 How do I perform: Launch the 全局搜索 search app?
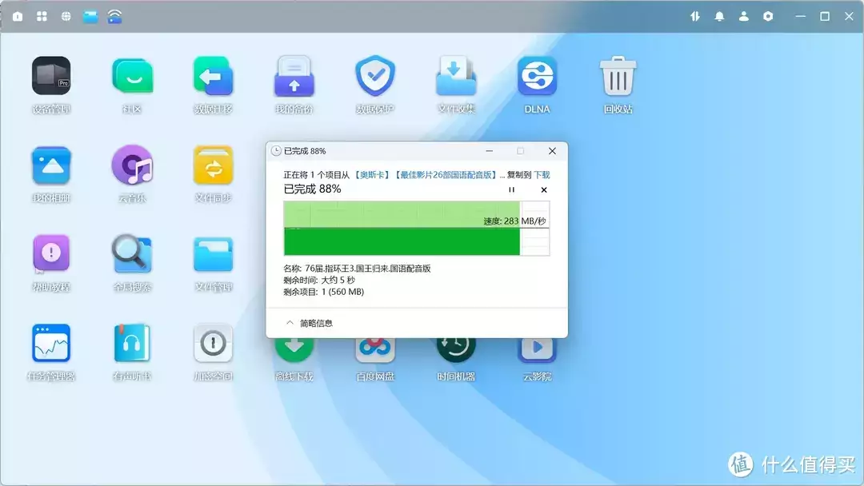(x=132, y=253)
